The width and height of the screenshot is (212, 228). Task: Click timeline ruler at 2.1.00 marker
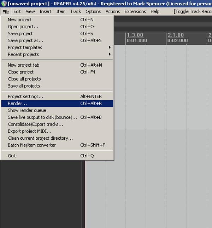pos(176,35)
